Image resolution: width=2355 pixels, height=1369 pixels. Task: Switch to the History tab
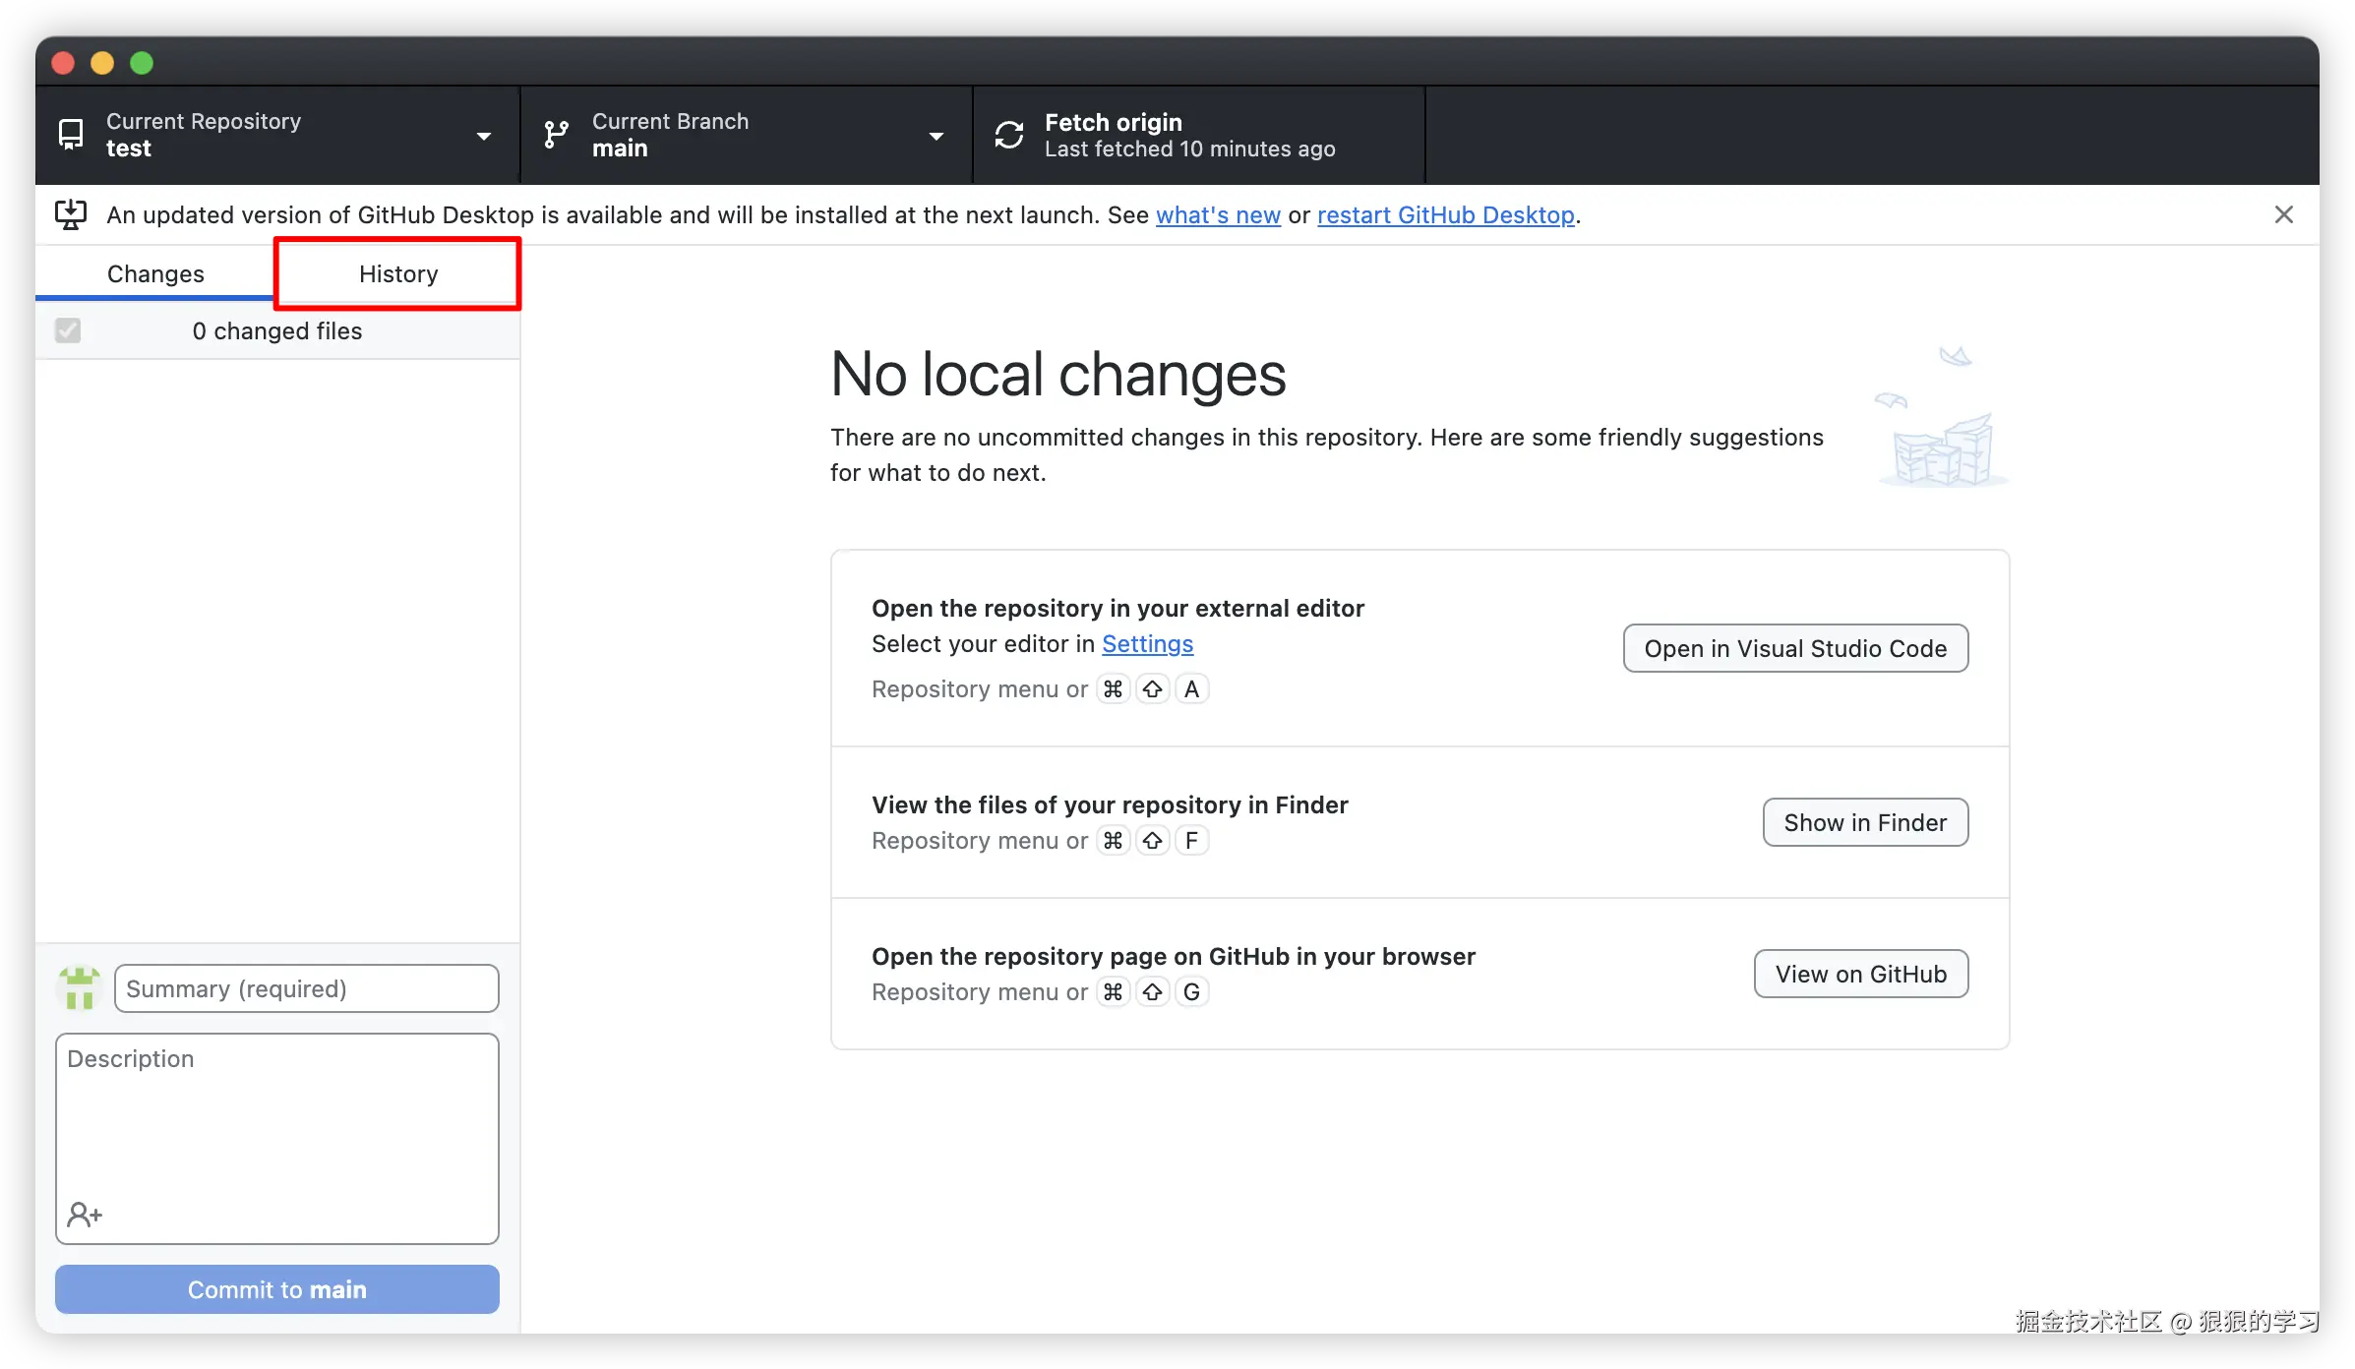click(397, 273)
